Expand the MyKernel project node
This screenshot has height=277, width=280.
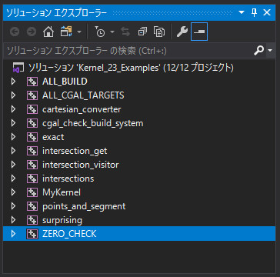coord(13,192)
